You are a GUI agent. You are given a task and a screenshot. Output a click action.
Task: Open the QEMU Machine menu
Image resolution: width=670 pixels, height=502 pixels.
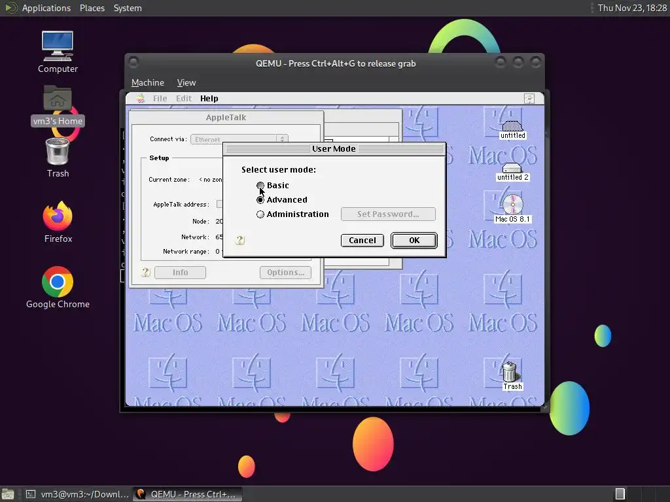click(x=147, y=83)
